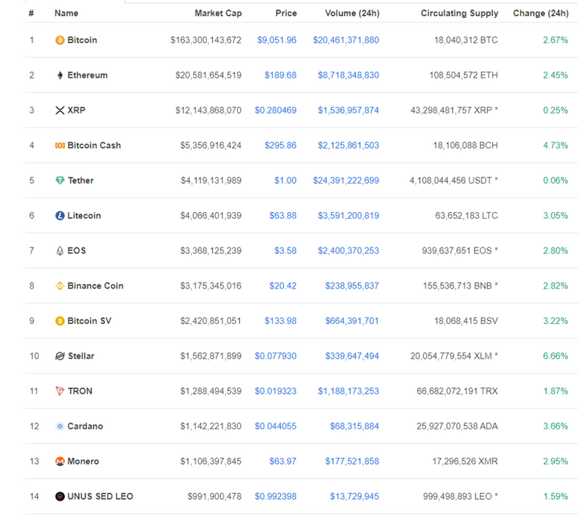Viewport: 578px width, 515px height.
Task: Open the Bitcoin name link
Action: pyautogui.click(x=82, y=40)
